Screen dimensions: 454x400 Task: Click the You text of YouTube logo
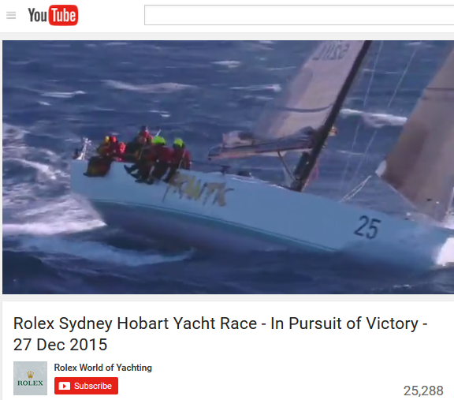(x=37, y=15)
